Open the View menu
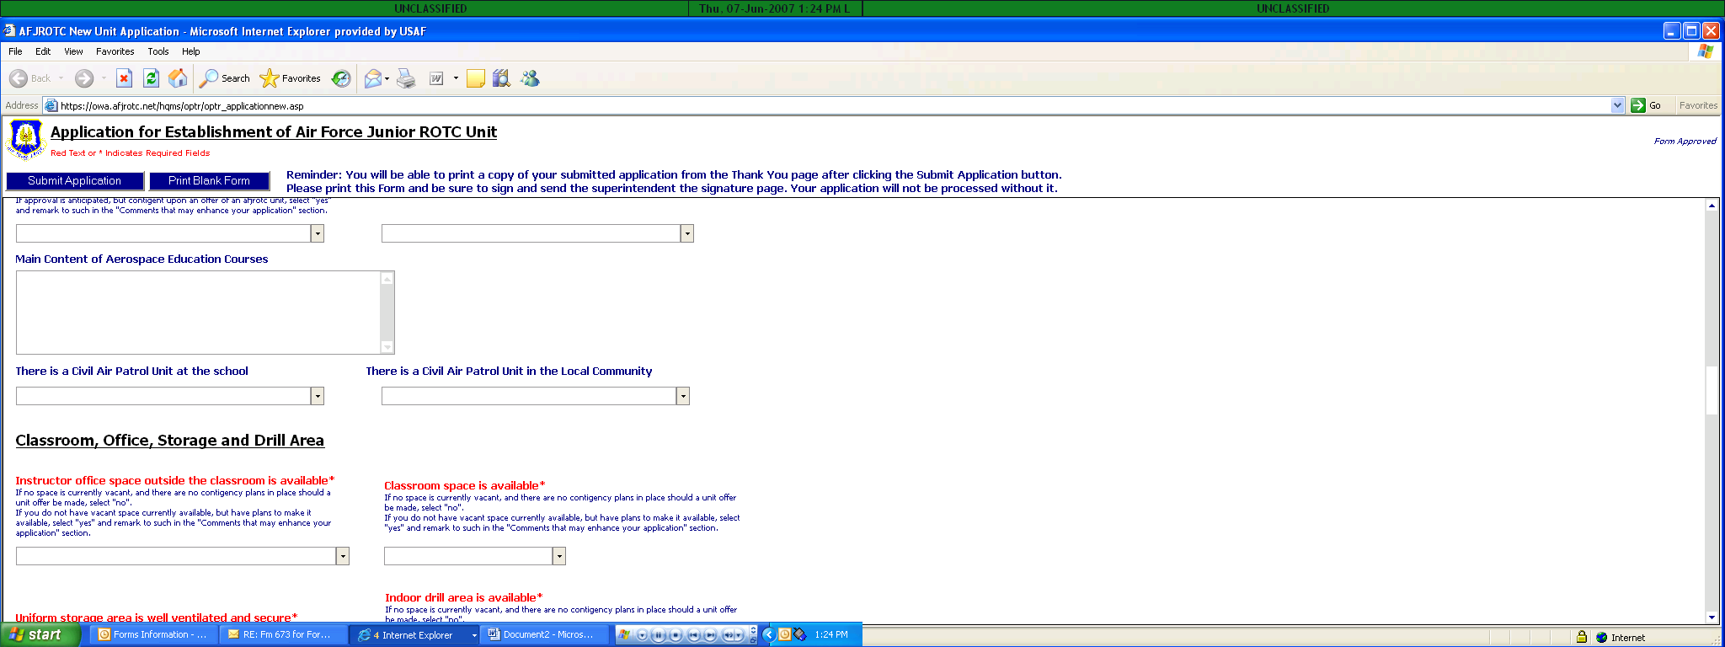This screenshot has width=1725, height=647. (x=73, y=51)
